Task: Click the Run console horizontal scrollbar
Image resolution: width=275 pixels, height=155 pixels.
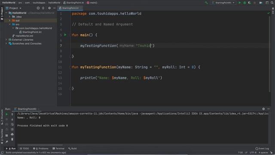Action: (40, 145)
